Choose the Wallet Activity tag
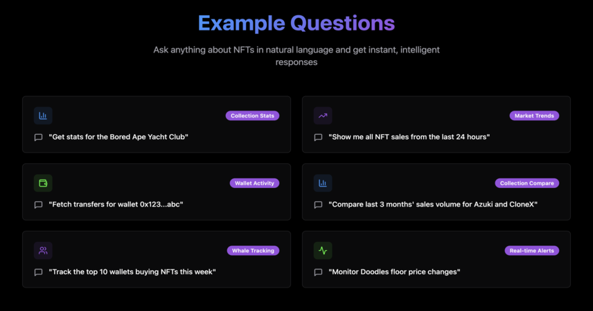Image resolution: width=593 pixels, height=311 pixels. [254, 183]
